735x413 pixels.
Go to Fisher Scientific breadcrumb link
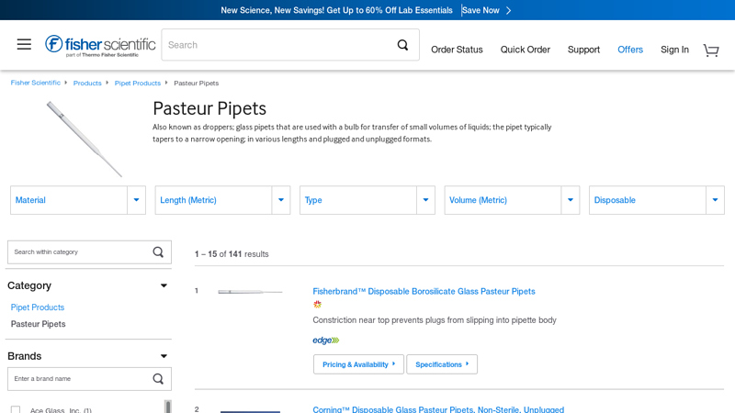click(x=36, y=83)
